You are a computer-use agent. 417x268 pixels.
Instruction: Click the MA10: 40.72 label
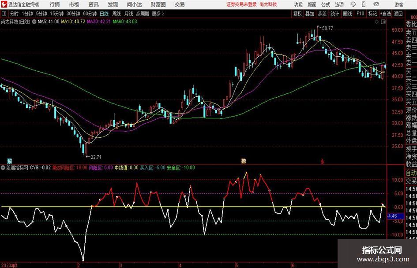coord(73,22)
